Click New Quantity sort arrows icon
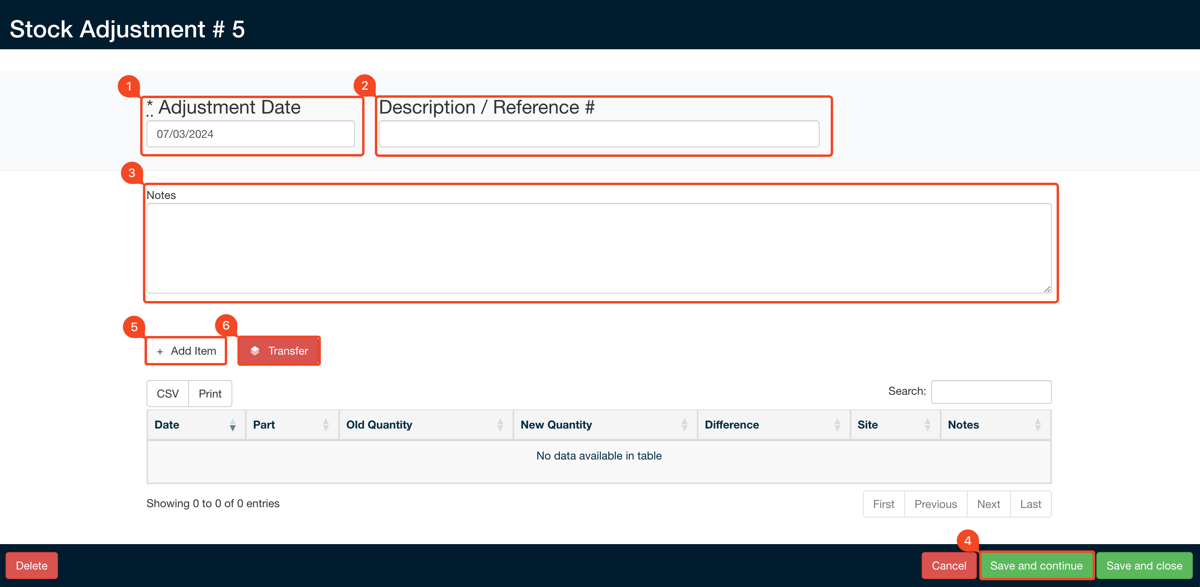Image resolution: width=1200 pixels, height=587 pixels. click(684, 425)
